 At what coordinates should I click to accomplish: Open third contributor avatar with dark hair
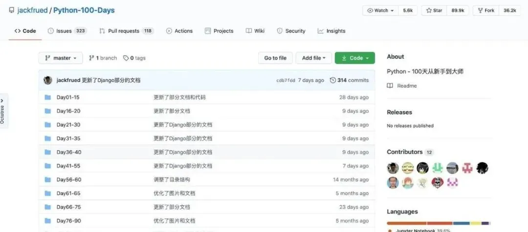coord(422,168)
